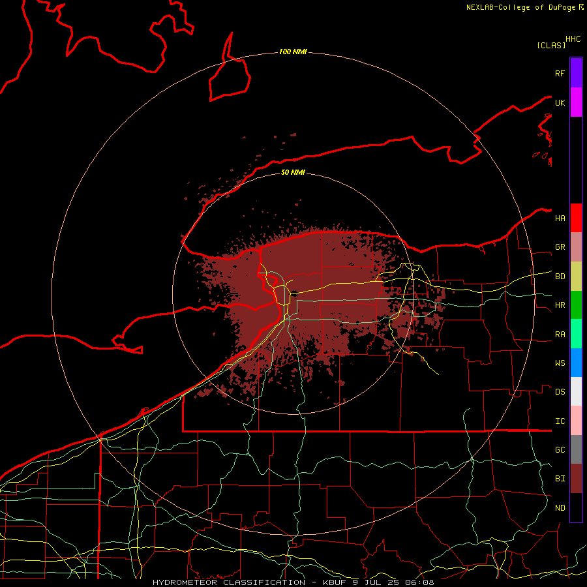Click the GR legend label
The width and height of the screenshot is (587, 587).
coord(560,247)
